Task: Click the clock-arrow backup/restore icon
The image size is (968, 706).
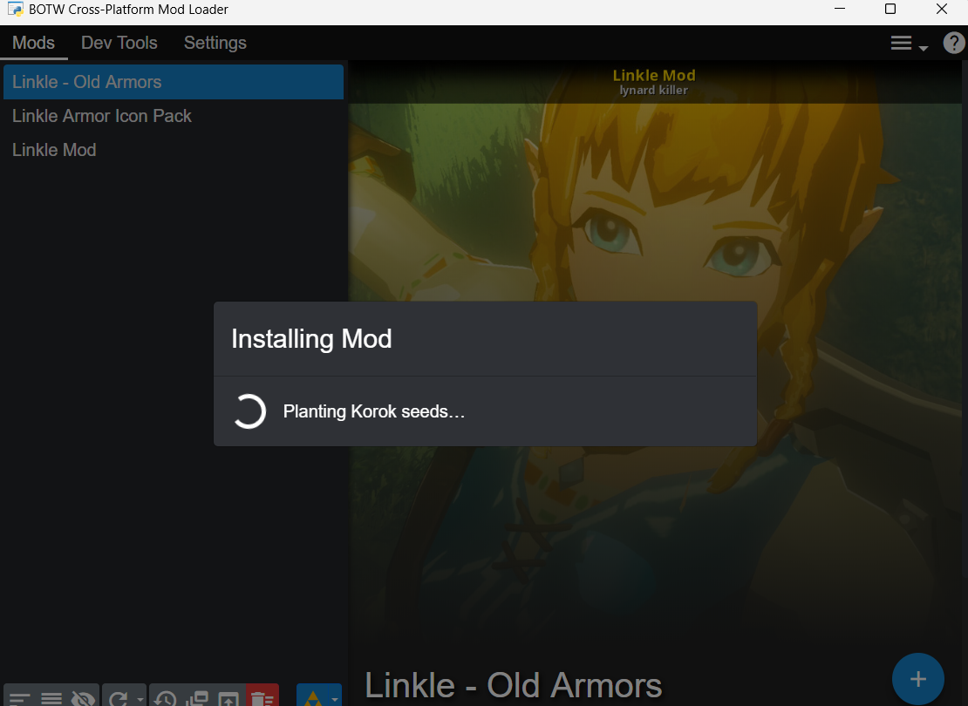Action: (x=166, y=699)
